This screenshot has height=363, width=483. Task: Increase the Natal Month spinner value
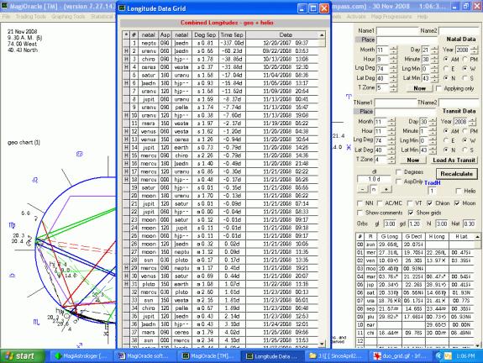point(393,48)
